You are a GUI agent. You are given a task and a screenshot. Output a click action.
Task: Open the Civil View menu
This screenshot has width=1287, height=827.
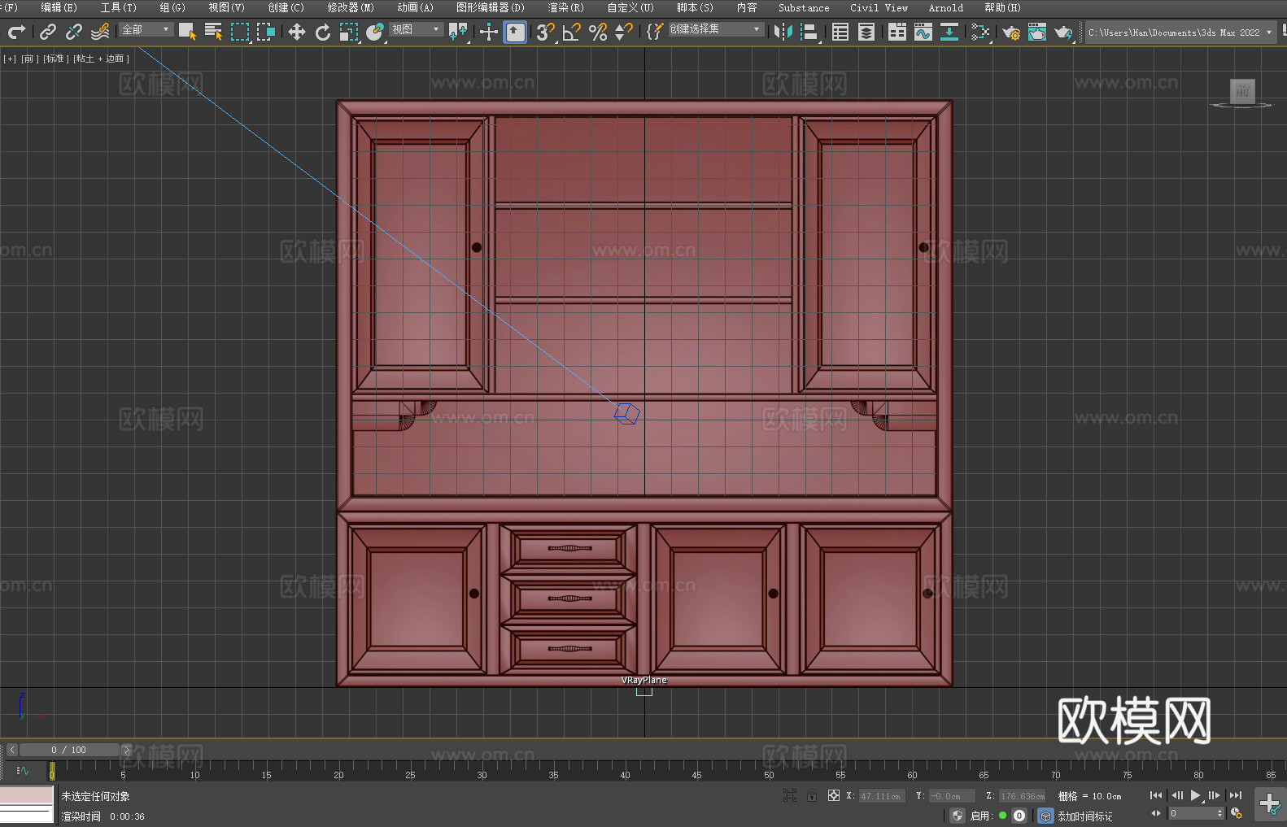pyautogui.click(x=879, y=7)
